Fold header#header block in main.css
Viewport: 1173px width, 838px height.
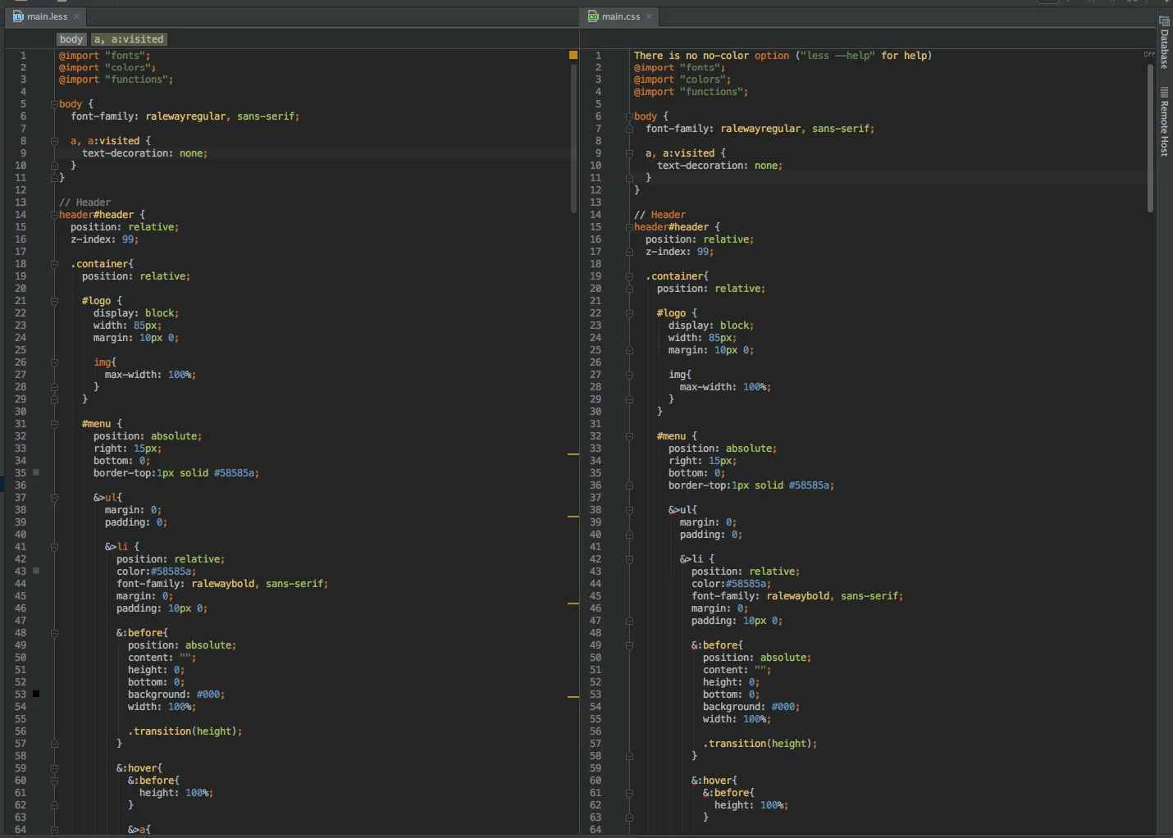tap(629, 227)
